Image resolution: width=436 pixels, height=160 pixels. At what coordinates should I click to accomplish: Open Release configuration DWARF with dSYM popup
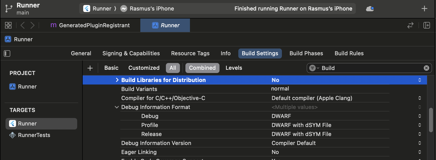click(420, 134)
